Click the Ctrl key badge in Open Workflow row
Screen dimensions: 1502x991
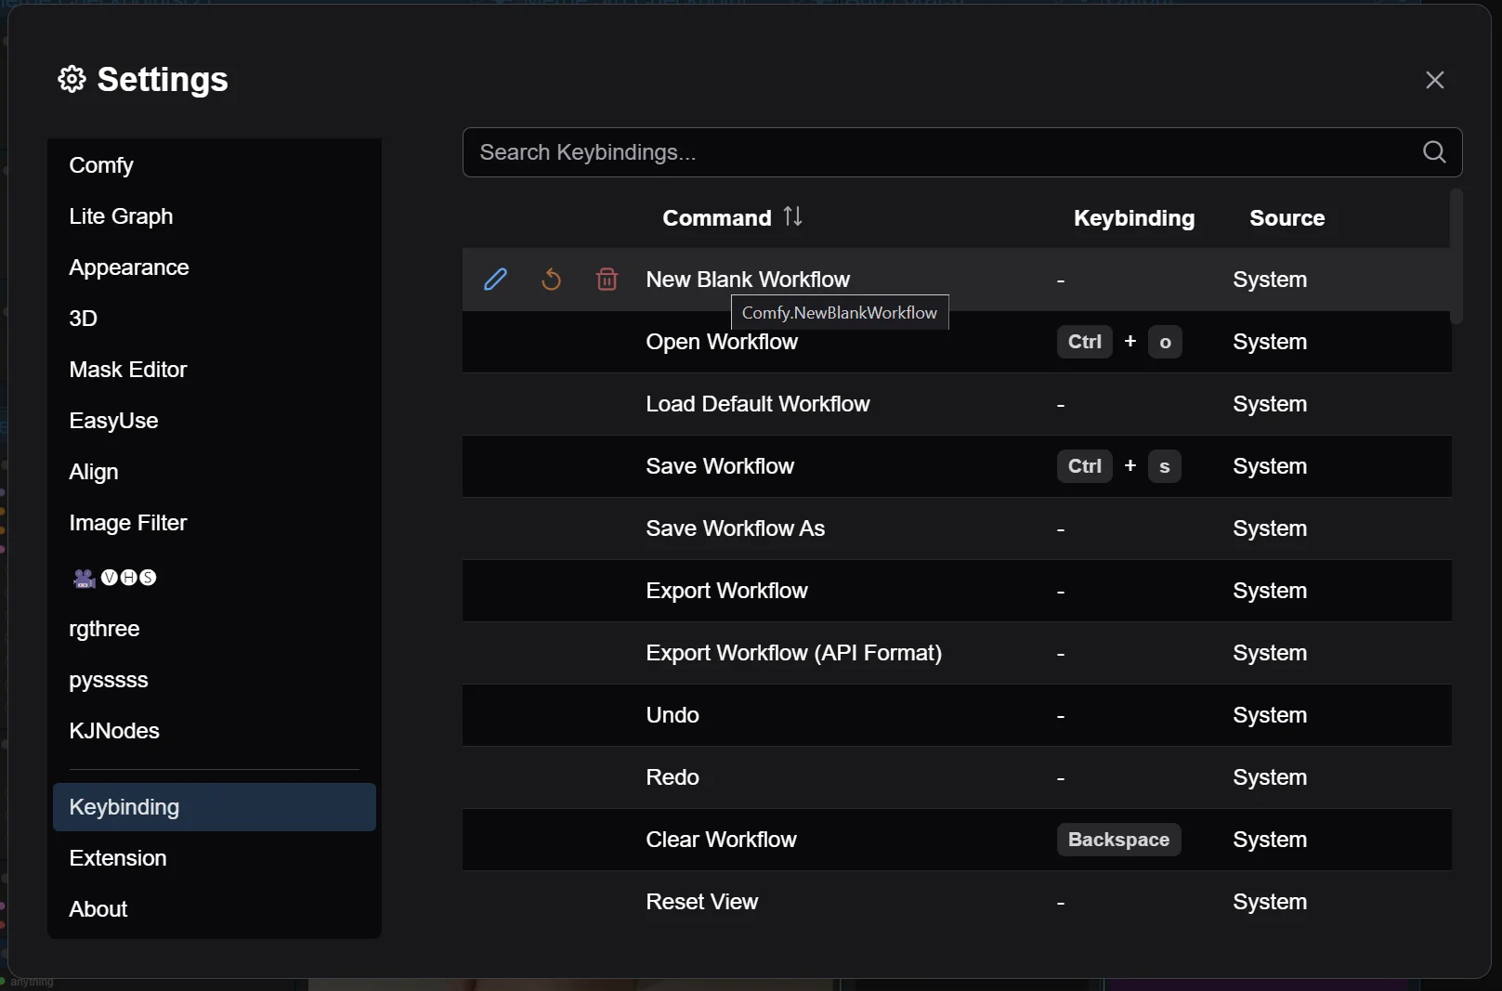(1084, 342)
